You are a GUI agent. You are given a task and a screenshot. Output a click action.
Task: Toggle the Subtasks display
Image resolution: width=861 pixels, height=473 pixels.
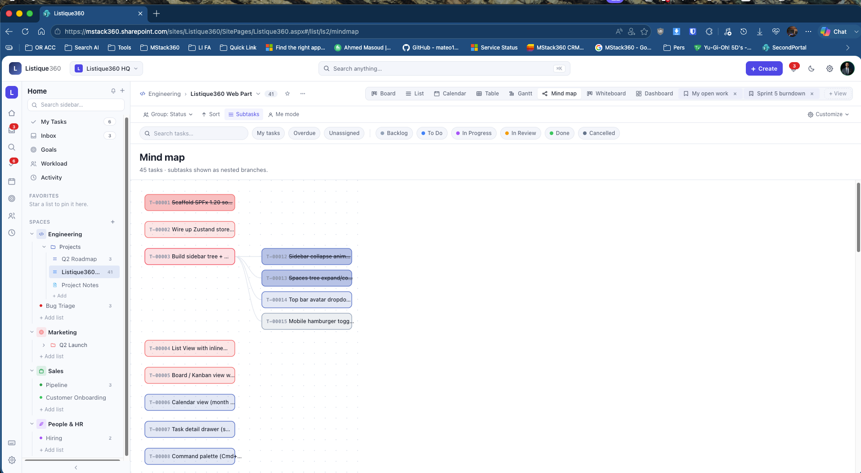(x=244, y=114)
